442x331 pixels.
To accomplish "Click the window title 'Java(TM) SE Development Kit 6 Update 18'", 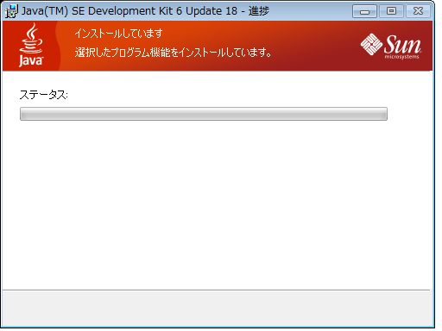I will pos(129,11).
